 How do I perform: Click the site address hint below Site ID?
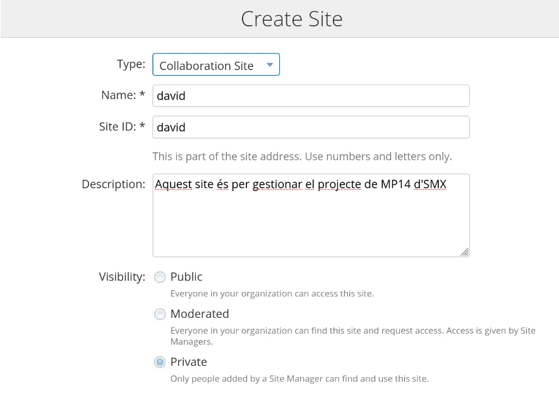(x=302, y=156)
